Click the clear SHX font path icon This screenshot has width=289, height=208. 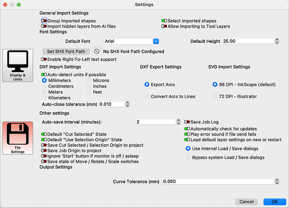[x=97, y=51]
